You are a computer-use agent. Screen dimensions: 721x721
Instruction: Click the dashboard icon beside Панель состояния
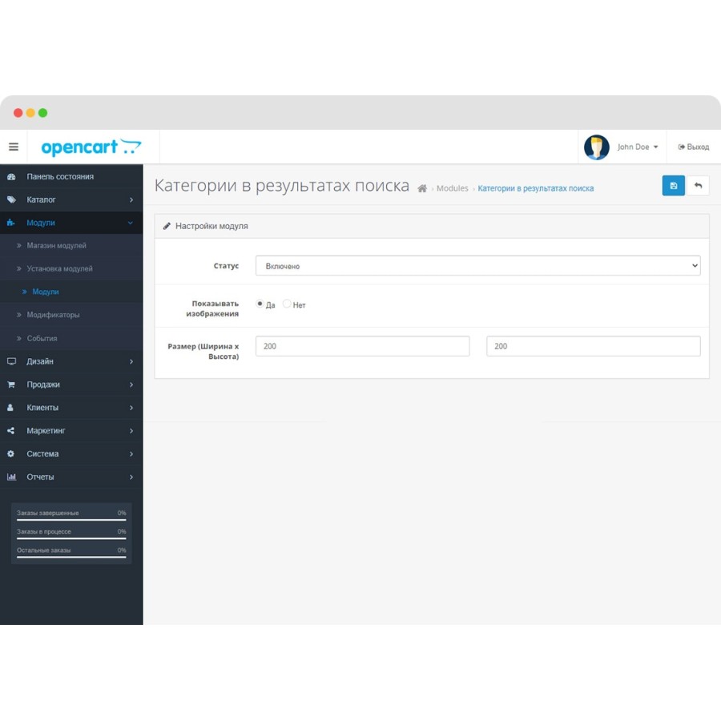point(11,176)
